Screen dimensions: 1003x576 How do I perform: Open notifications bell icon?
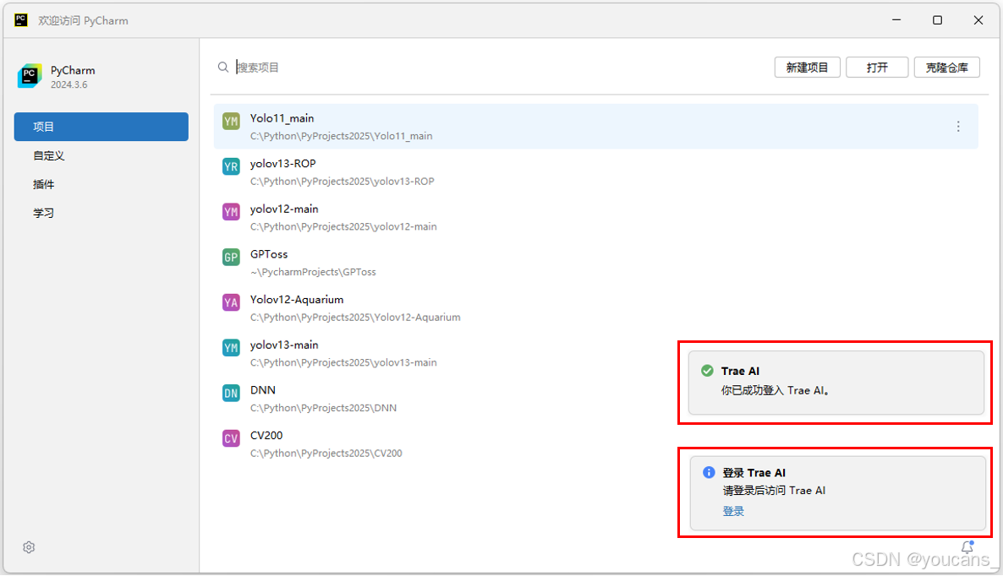click(x=967, y=546)
